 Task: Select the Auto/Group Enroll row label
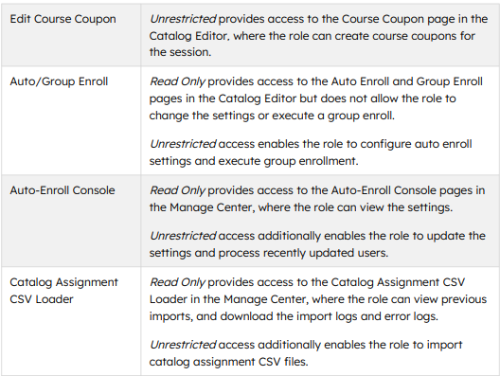pyautogui.click(x=59, y=81)
